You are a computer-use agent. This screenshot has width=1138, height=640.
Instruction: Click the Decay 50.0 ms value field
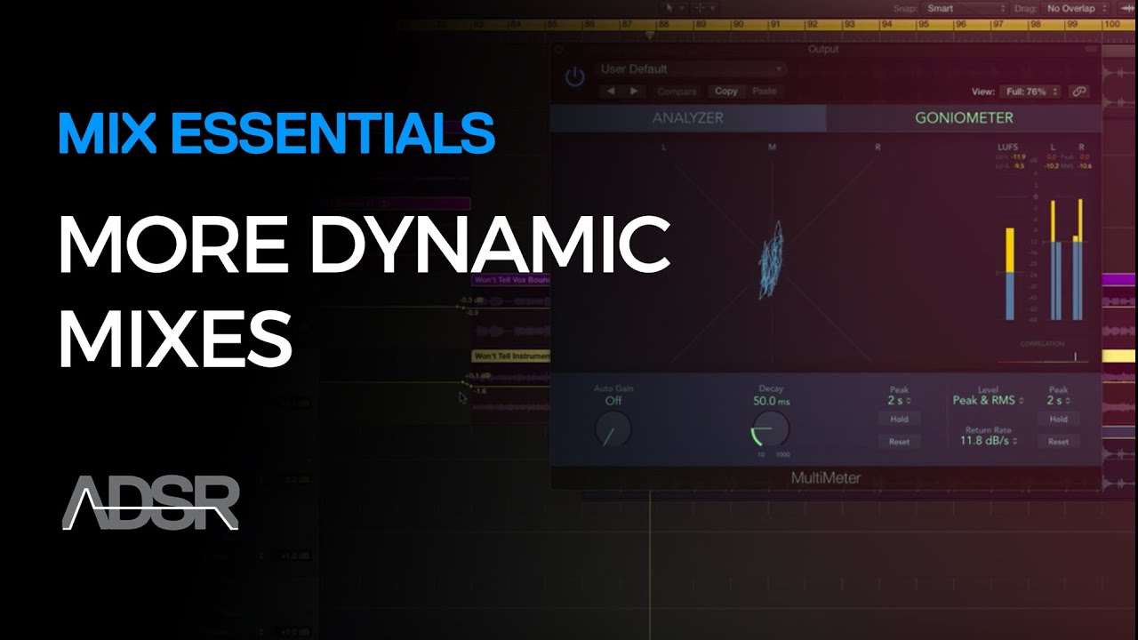[771, 401]
